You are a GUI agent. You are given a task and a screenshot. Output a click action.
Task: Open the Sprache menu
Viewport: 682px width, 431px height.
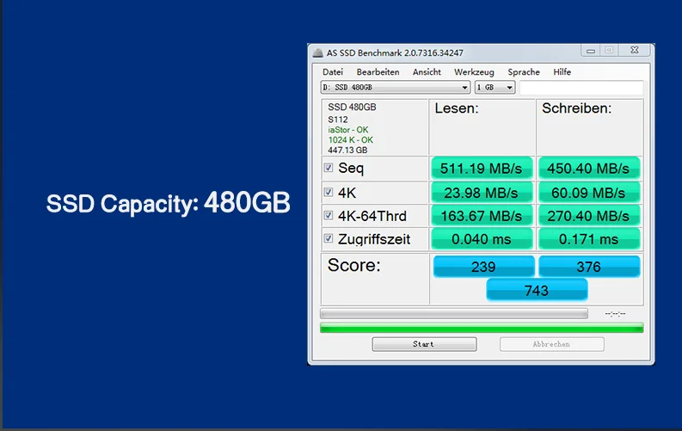tap(524, 72)
